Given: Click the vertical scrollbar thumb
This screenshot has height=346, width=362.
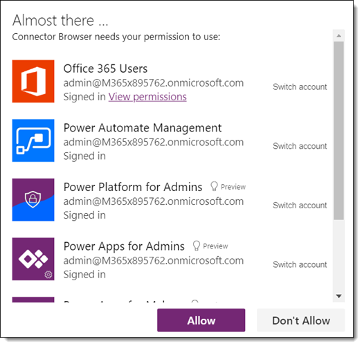Looking at the screenshot, I should (338, 130).
